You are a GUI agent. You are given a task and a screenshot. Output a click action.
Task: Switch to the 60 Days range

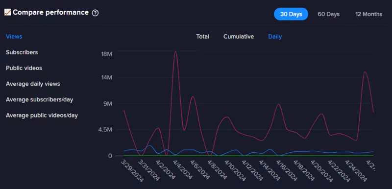tap(328, 14)
